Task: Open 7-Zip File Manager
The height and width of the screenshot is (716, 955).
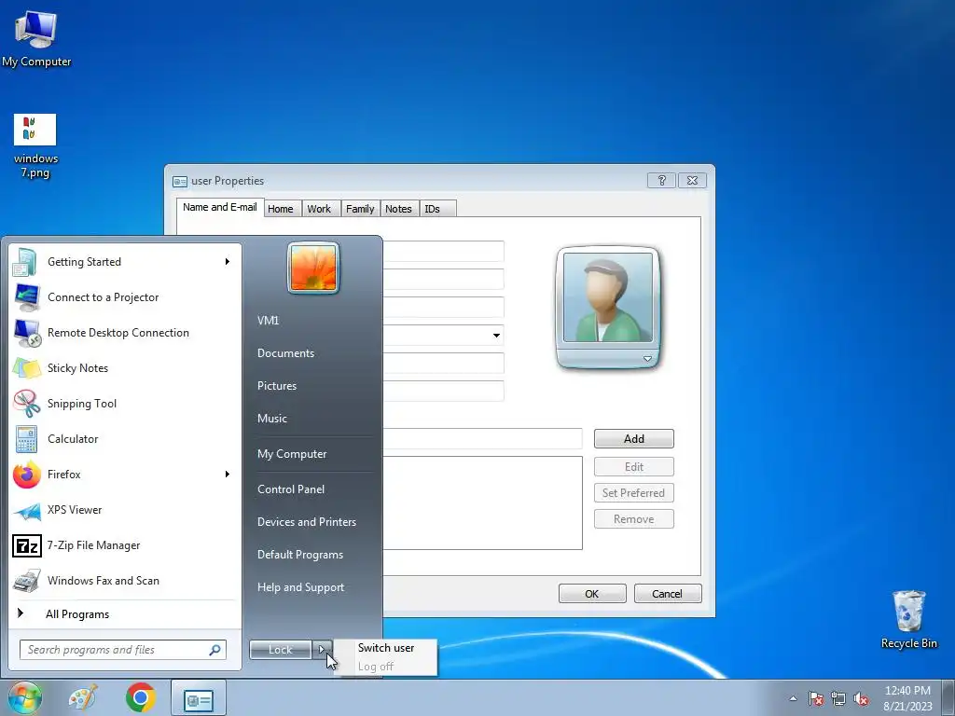Action: click(x=125, y=544)
